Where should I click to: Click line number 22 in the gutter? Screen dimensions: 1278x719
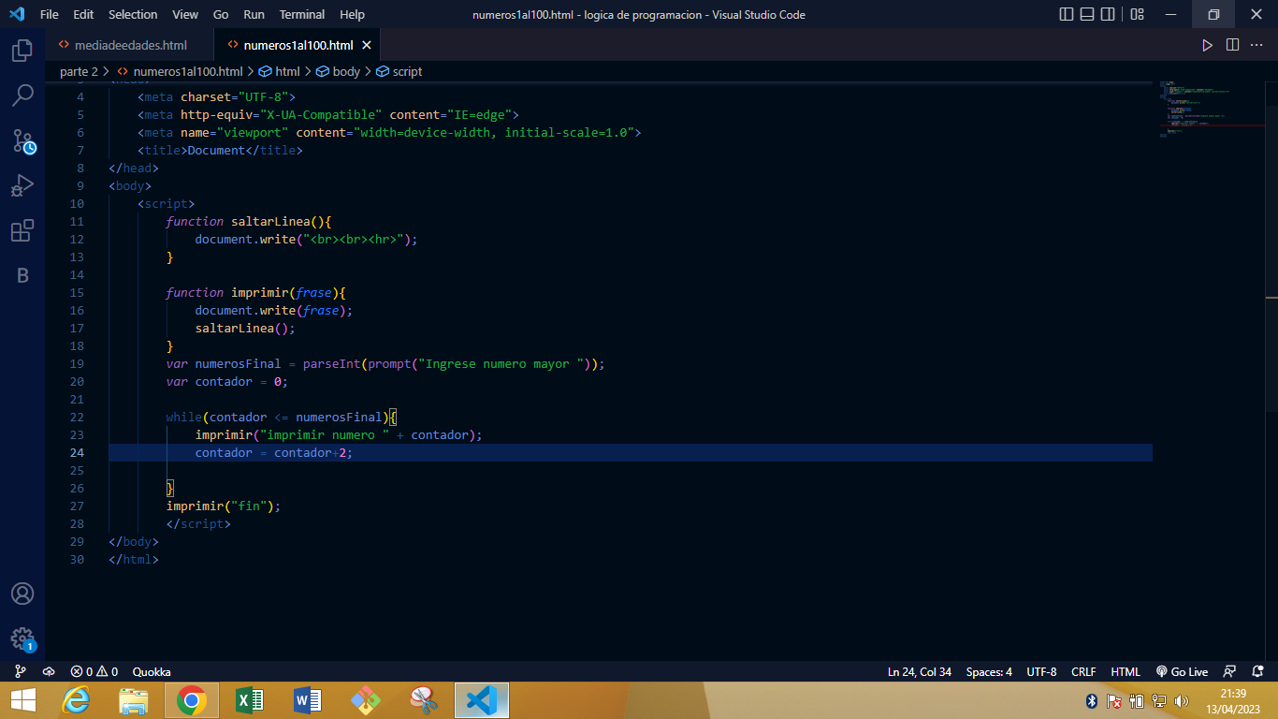coord(77,417)
